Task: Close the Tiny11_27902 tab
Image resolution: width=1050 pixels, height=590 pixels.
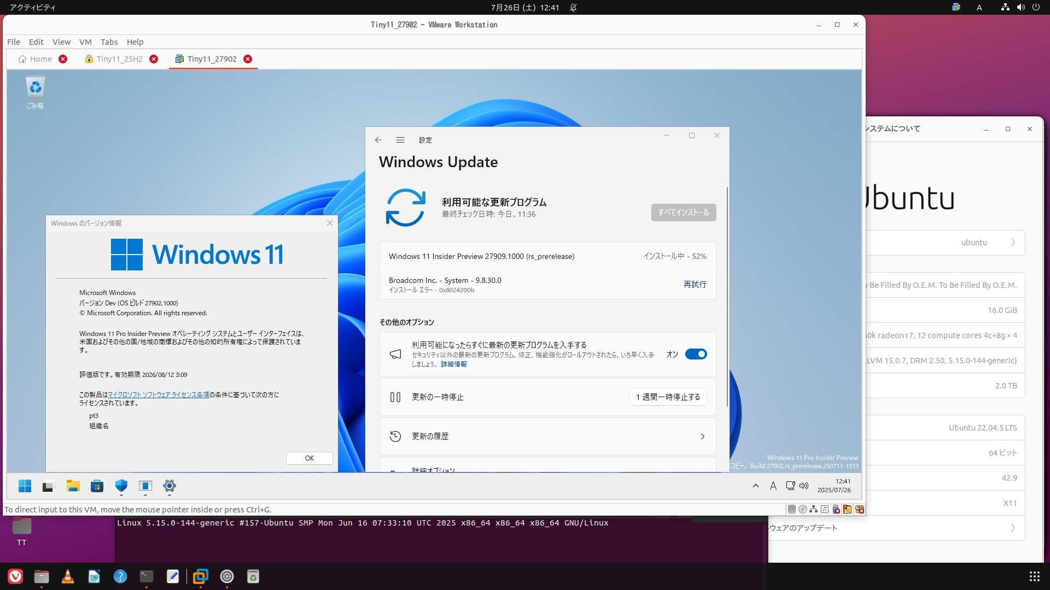Action: pos(248,59)
